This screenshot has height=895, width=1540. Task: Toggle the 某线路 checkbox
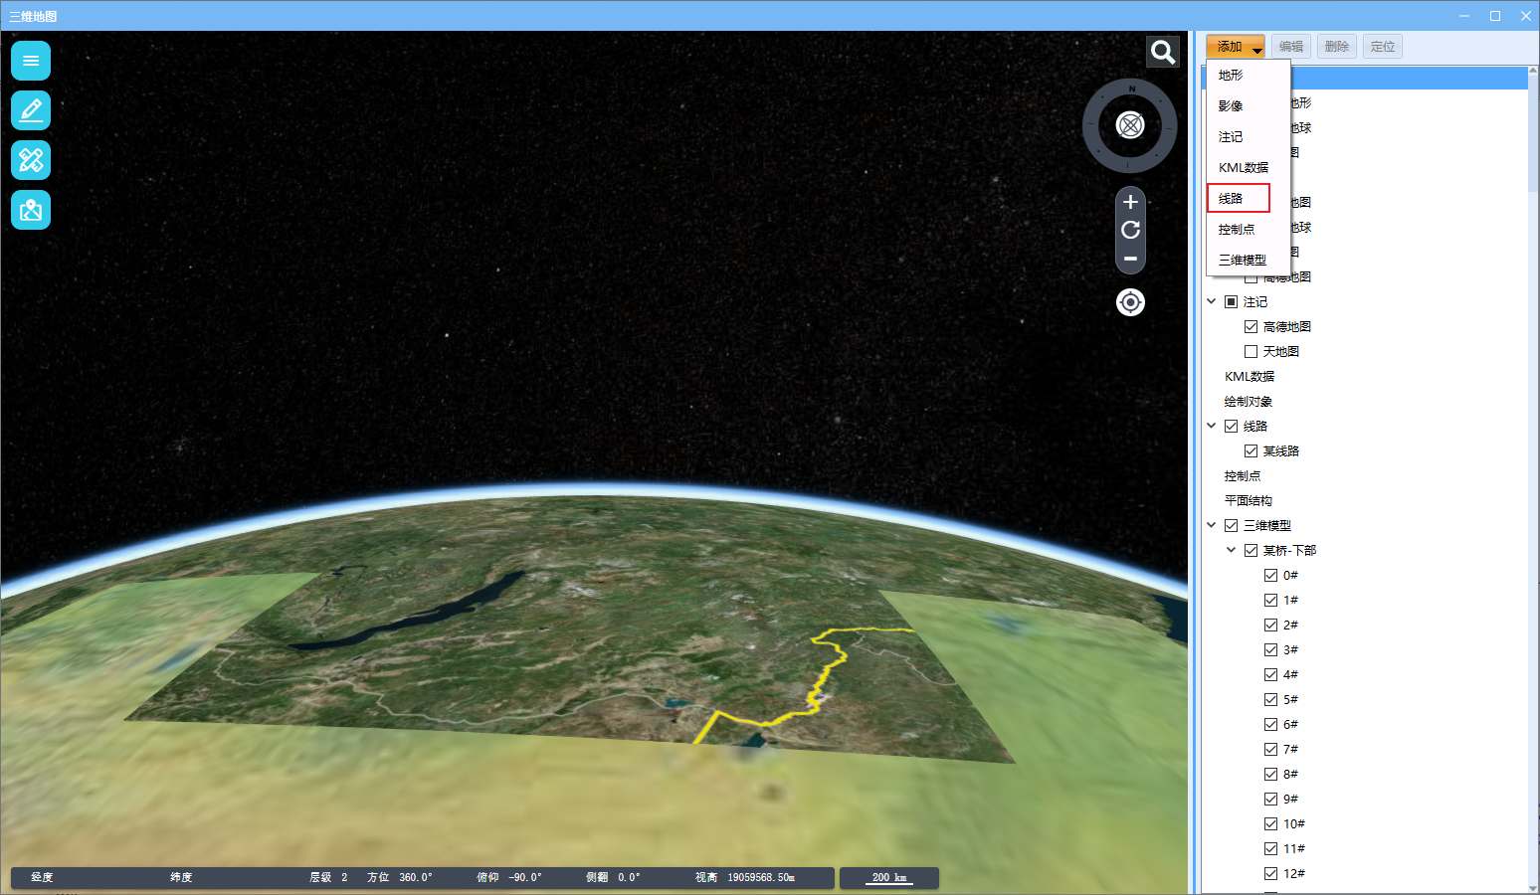1251,451
